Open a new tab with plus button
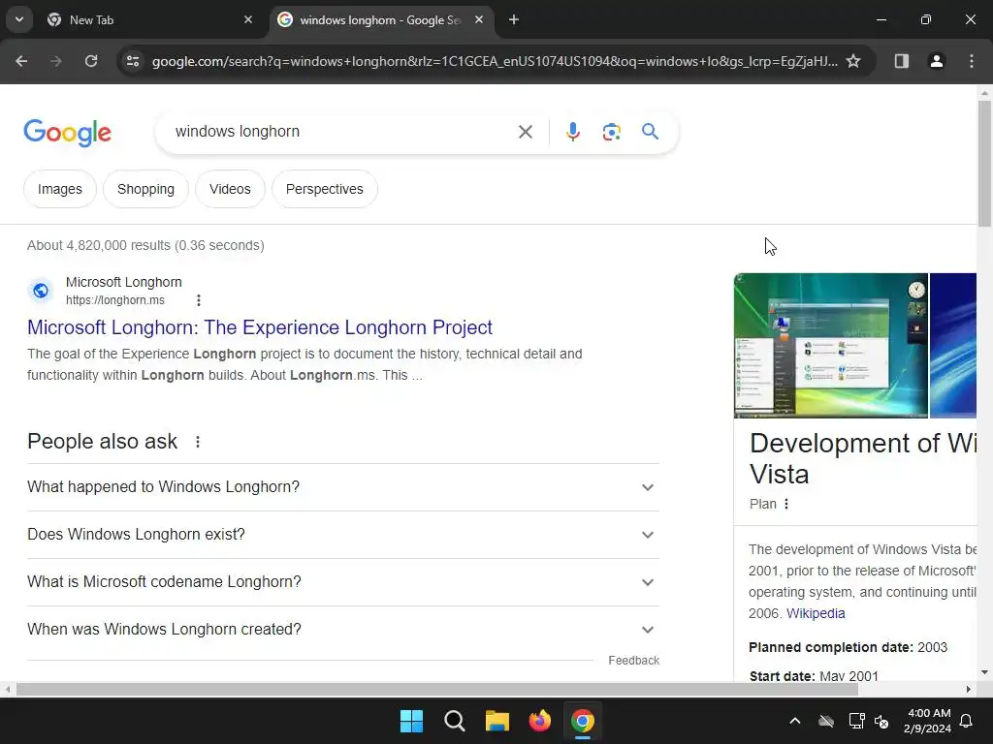993x744 pixels. click(514, 19)
